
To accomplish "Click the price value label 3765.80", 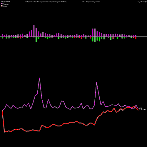I will tap(143, 110).
